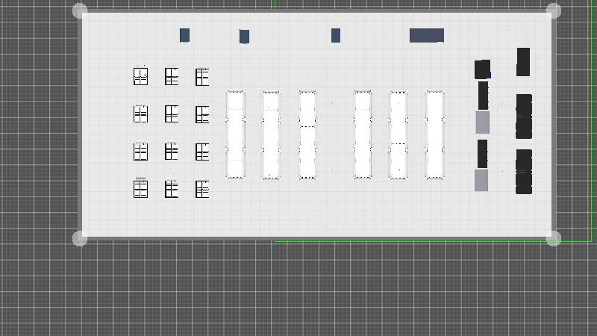Select the leftmost white long table
Screen dimensions: 597x336
pyautogui.click(x=235, y=134)
